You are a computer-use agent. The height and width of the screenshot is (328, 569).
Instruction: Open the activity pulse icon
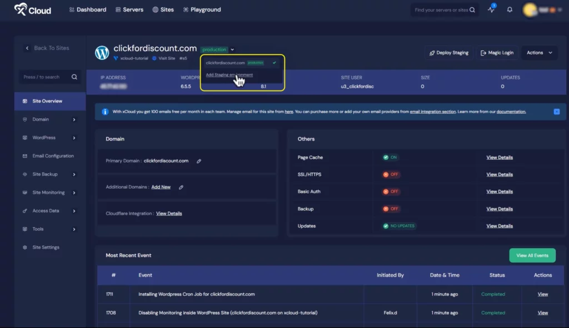(x=491, y=9)
